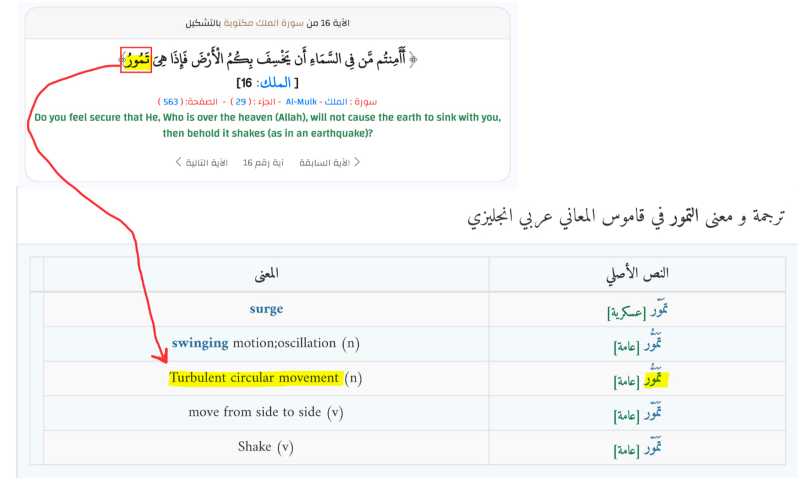
Task: Select the red-boxed word تَمُورُ in the verse
Action: pos(136,59)
